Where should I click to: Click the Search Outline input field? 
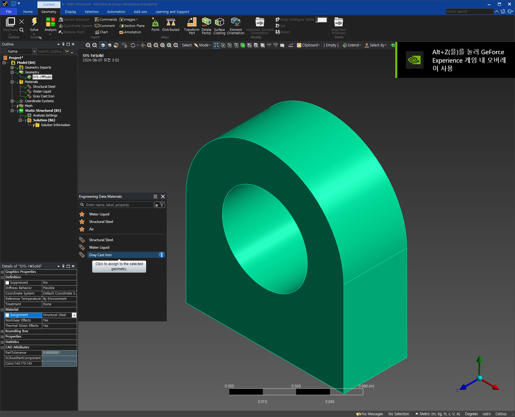coord(50,52)
